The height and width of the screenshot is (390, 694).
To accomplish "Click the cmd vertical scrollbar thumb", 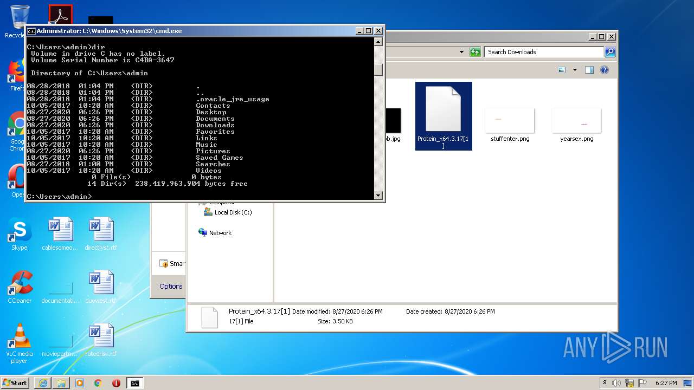I will pos(378,69).
